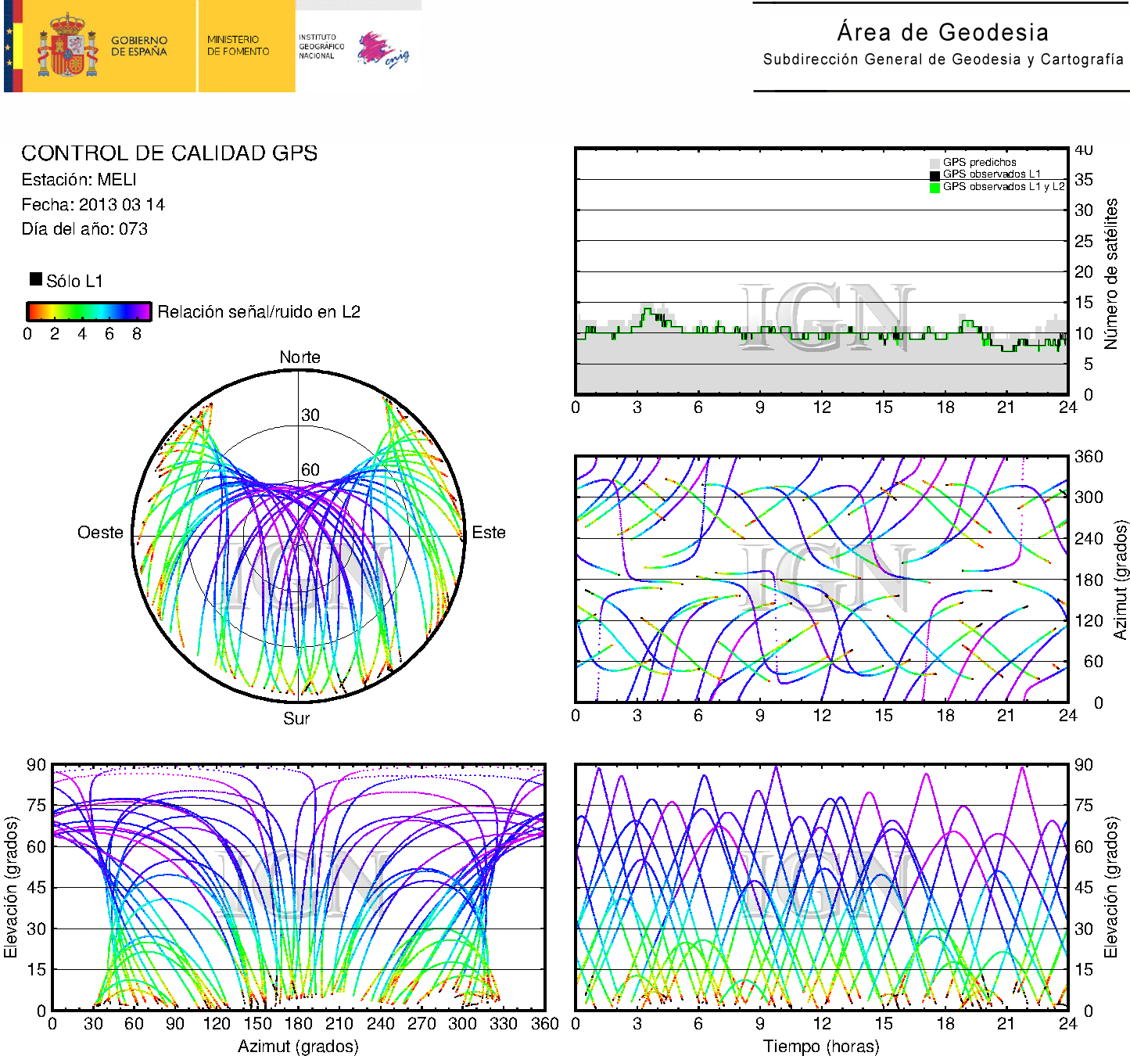Click the Norte label on the sky plot
1130x1056 pixels.
pyautogui.click(x=300, y=357)
